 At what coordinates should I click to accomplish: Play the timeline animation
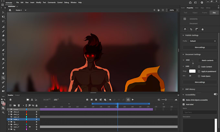[133, 100]
